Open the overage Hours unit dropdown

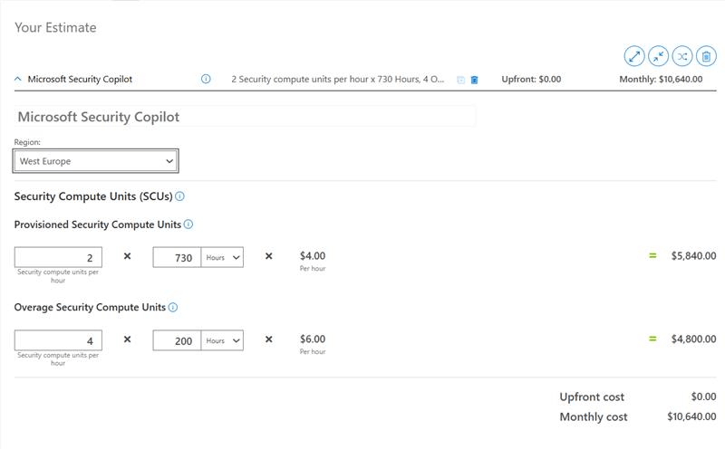pyautogui.click(x=223, y=340)
